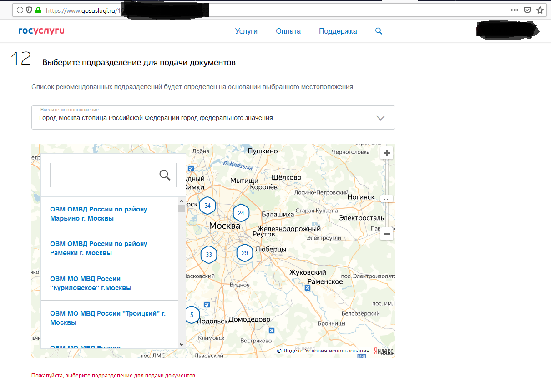Click the site information icon in address bar
The image size is (551, 392).
[20, 10]
